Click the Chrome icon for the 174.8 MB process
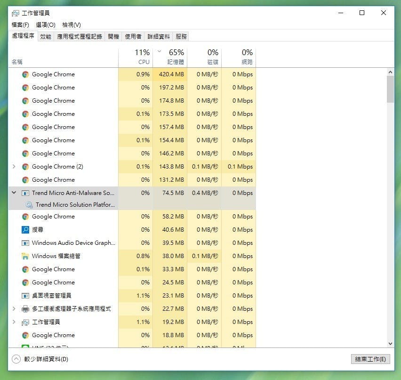Viewport: 401px width, 380px height. coord(25,101)
